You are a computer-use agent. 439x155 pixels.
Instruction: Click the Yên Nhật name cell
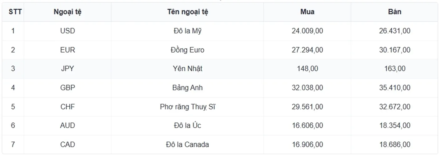(x=188, y=69)
